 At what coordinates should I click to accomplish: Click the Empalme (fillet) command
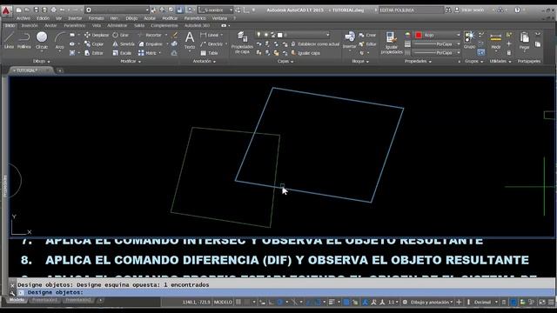151,44
